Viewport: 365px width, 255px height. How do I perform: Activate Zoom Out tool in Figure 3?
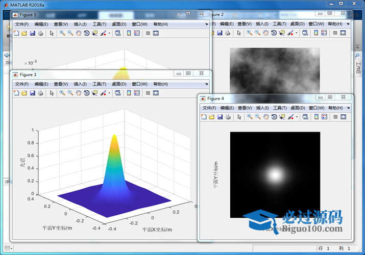click(70, 93)
